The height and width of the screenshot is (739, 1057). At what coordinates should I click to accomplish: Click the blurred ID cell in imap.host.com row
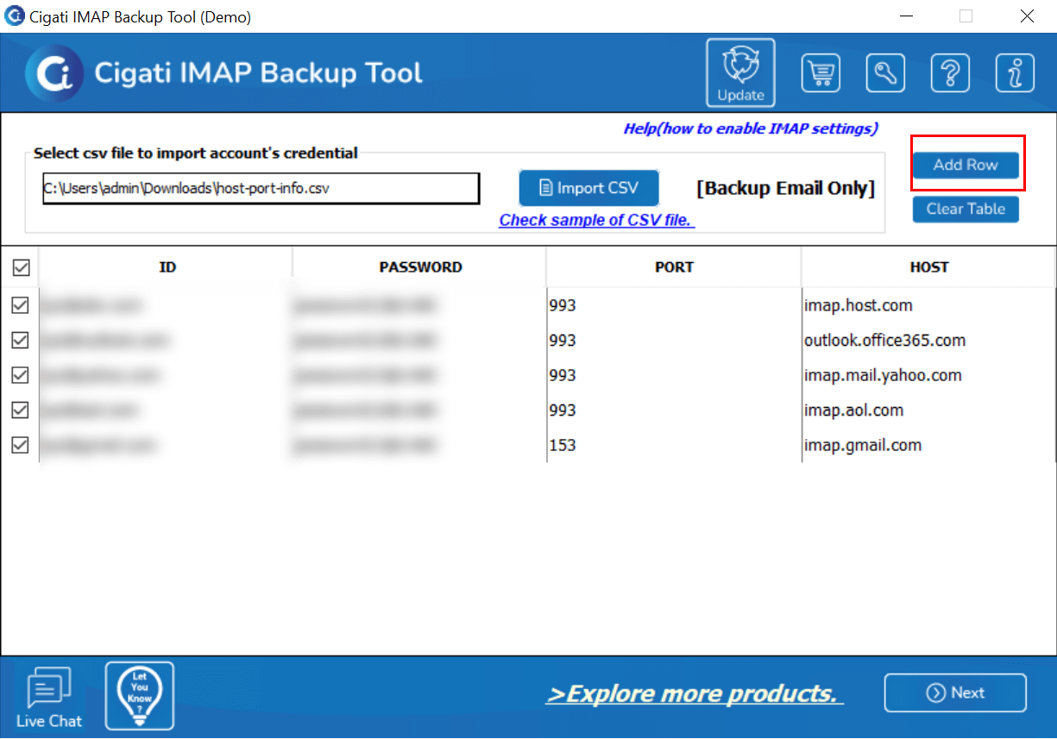pyautogui.click(x=167, y=305)
